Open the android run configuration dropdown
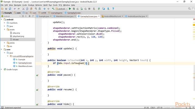This screenshot has height=109, width=195. (62, 9)
